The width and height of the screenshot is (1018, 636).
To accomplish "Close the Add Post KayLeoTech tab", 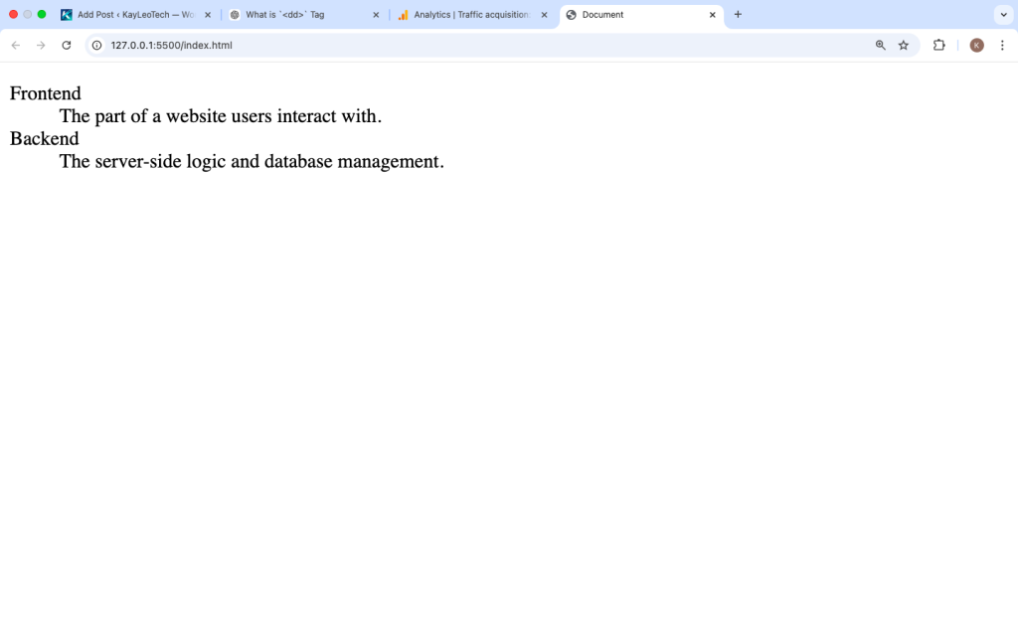I will click(208, 15).
